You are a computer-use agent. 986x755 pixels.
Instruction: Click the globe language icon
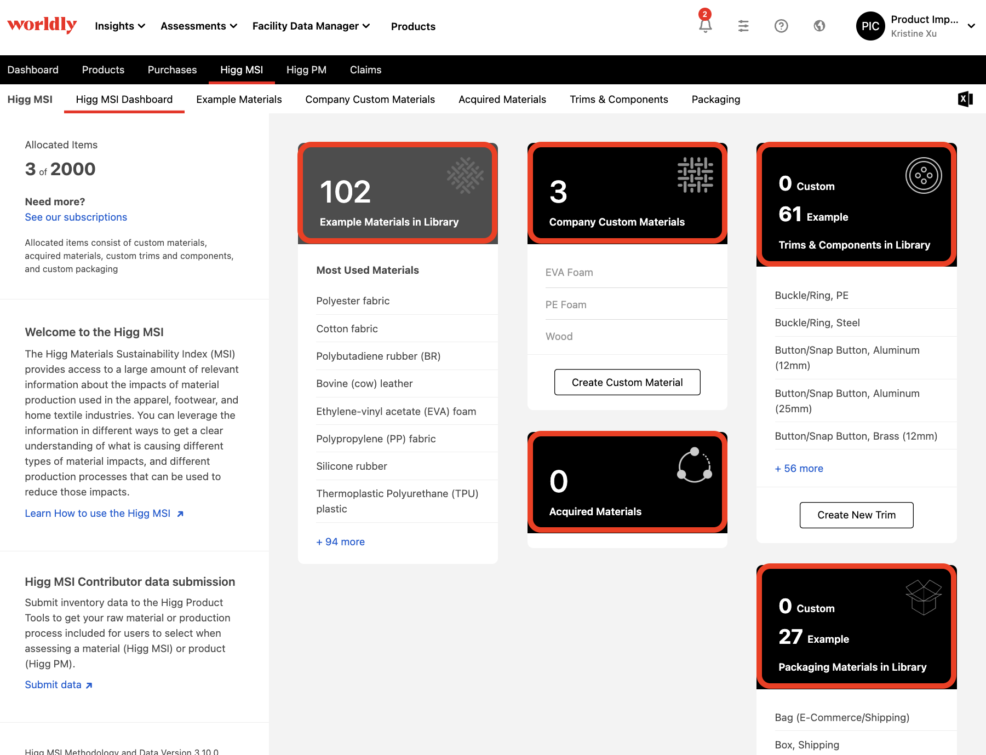[x=819, y=26]
